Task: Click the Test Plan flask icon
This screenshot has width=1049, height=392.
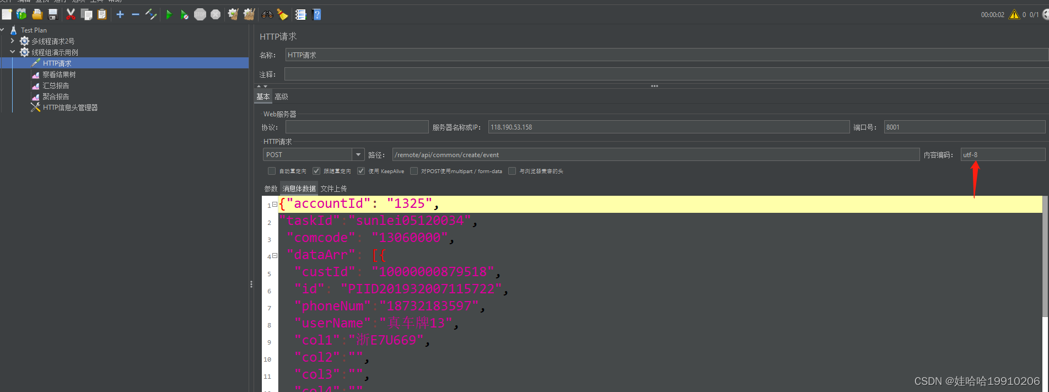Action: tap(14, 30)
